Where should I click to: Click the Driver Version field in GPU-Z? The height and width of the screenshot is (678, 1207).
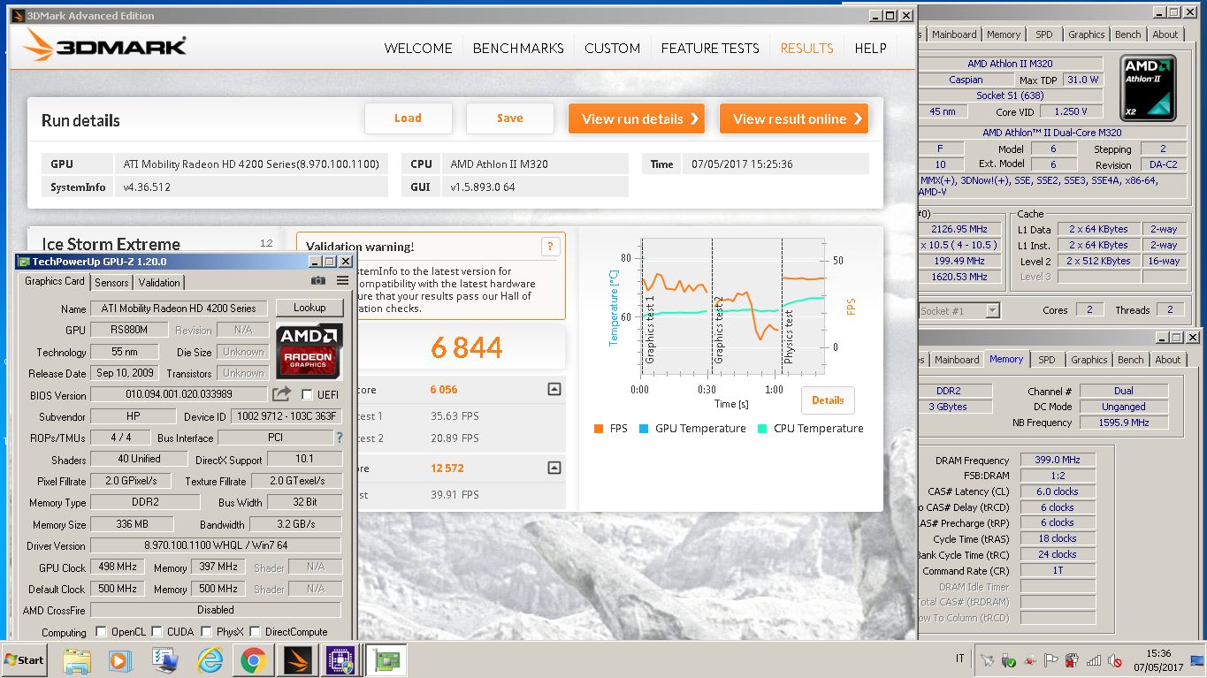216,545
